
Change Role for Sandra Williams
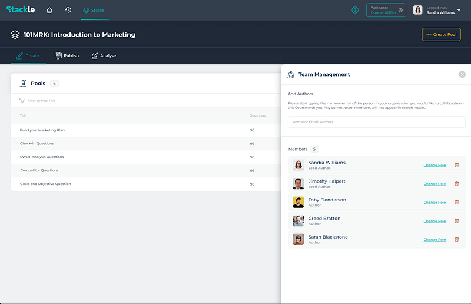pos(434,165)
